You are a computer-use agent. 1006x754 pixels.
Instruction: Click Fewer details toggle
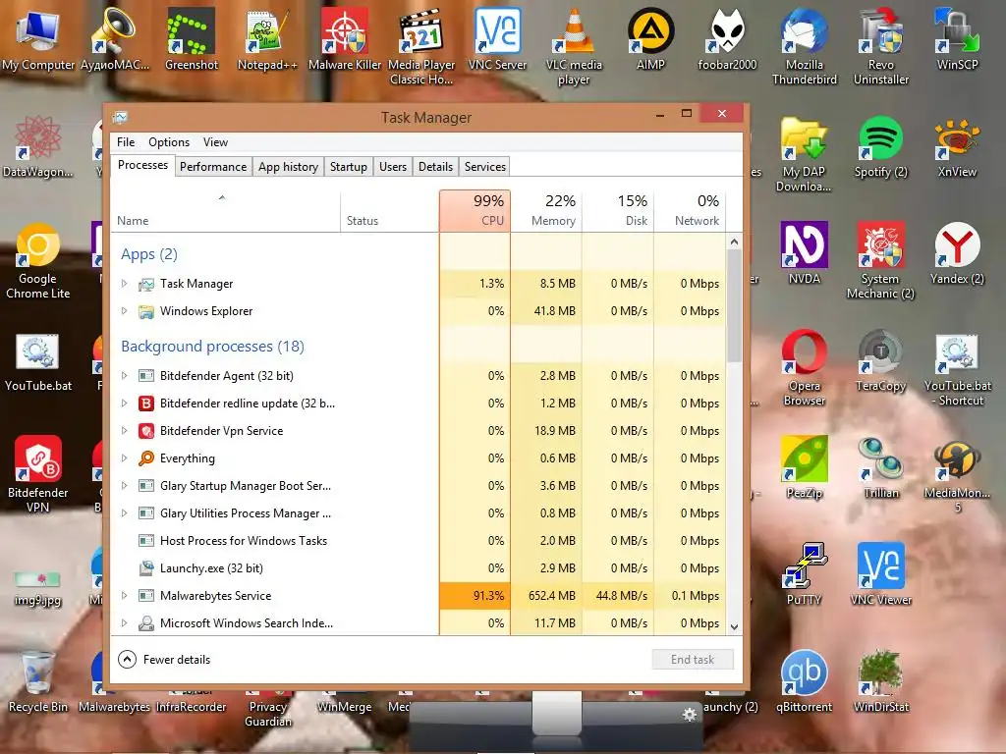[164, 660]
